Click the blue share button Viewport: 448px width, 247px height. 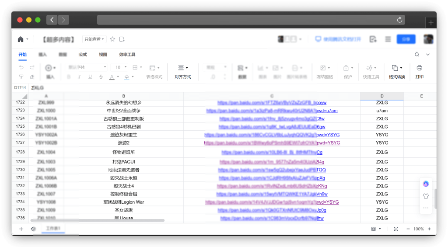(406, 39)
